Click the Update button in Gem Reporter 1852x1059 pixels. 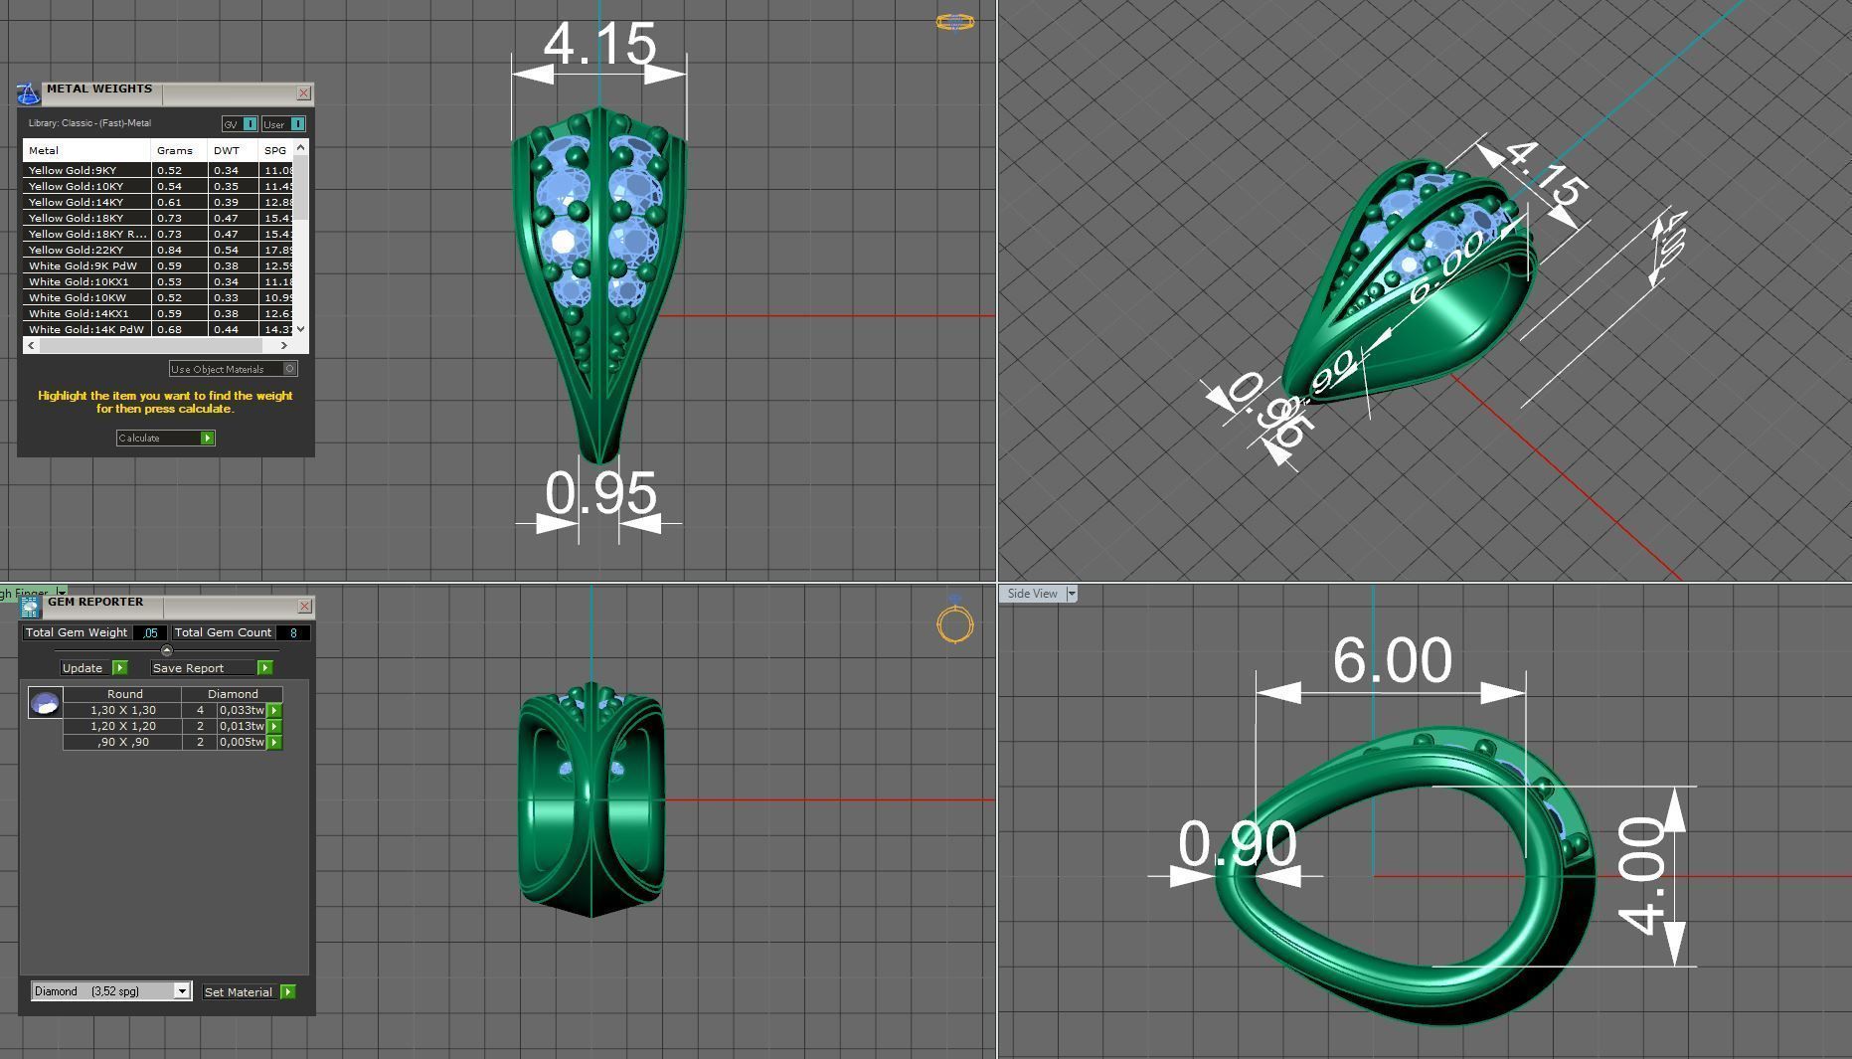click(93, 668)
